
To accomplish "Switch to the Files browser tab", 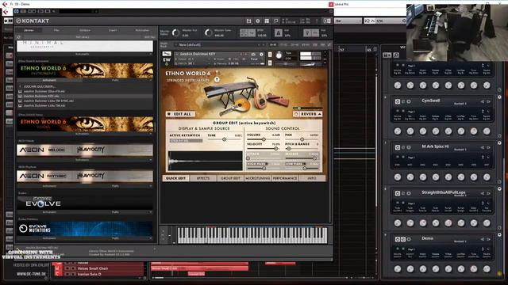I will 56,30.
